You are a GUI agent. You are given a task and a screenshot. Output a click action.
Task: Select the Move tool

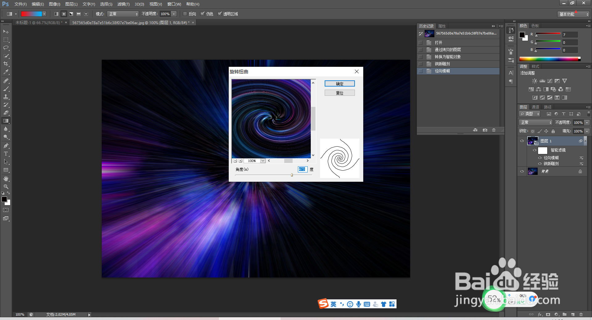(6, 32)
